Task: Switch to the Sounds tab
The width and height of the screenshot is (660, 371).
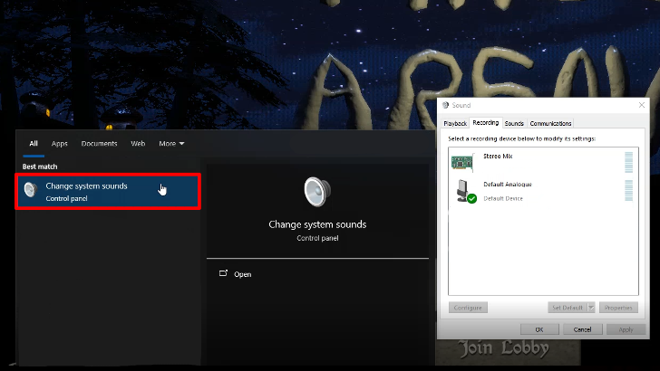Action: tap(514, 123)
